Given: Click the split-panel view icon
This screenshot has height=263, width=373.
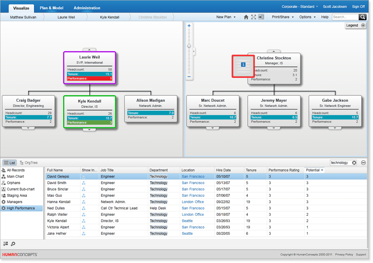Looking at the screenshot, I should [x=261, y=17].
